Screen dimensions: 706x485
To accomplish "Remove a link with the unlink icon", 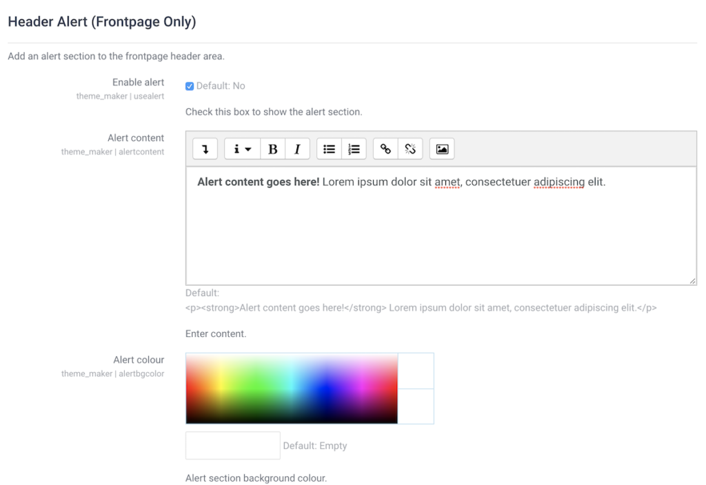I will (x=411, y=148).
